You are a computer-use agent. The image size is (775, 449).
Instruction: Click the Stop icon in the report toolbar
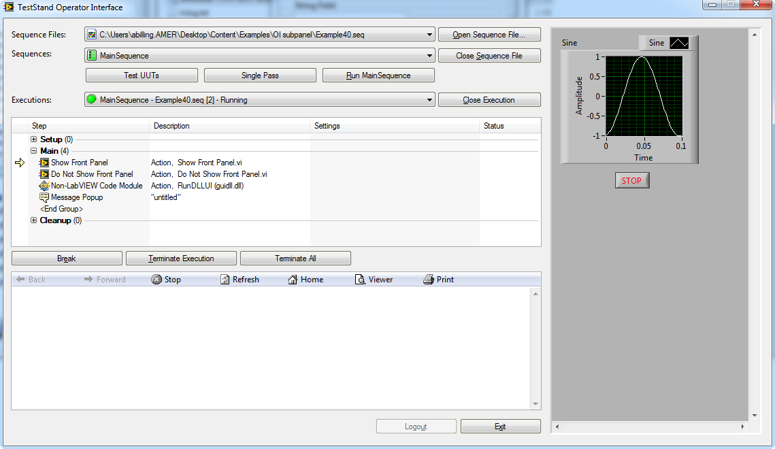(x=156, y=279)
